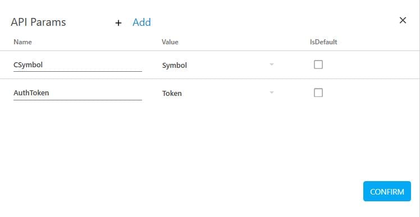This screenshot has height=217, width=420.
Task: Select the CSymbol row's blank right area
Action: [372, 64]
